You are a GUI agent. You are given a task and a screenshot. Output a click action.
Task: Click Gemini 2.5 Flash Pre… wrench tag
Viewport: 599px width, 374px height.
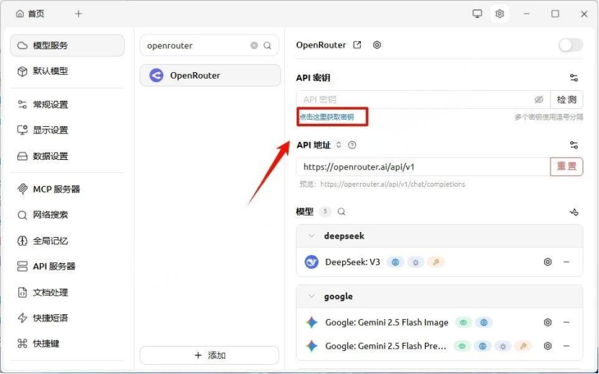[523, 346]
